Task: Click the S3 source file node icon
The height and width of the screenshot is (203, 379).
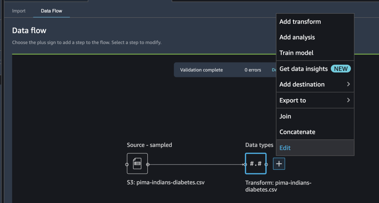Action: pos(137,163)
